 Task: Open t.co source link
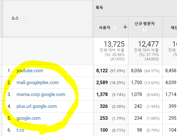[x=20, y=130]
